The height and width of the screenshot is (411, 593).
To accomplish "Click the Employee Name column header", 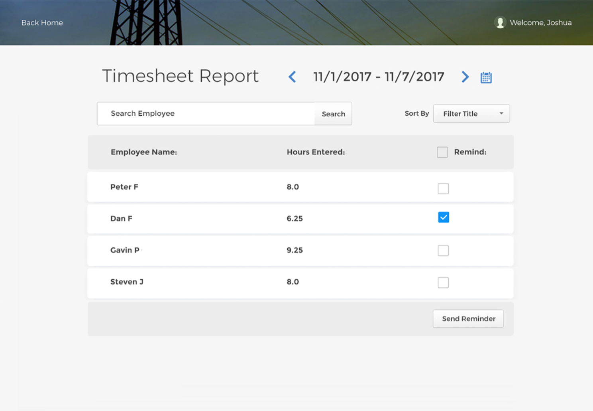I will click(144, 152).
